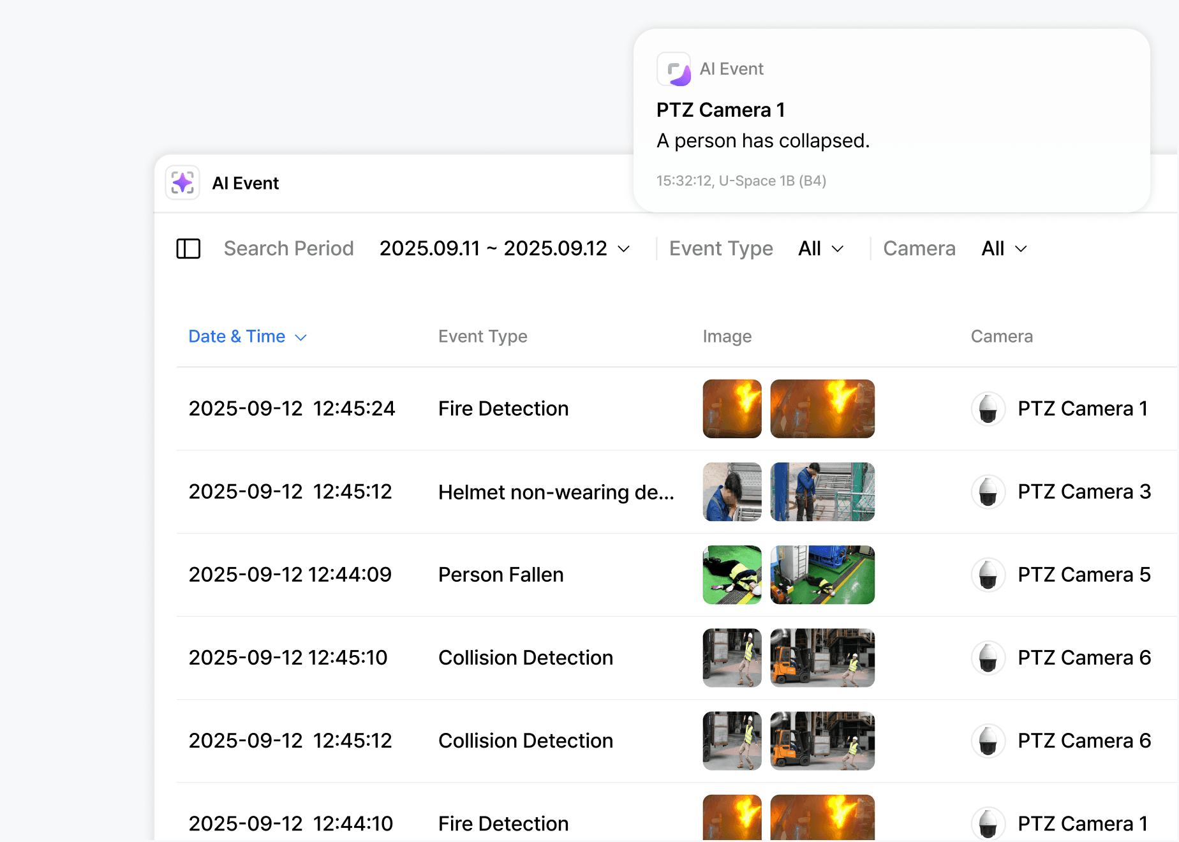Select the PTZ Camera 6 icon on Collision Detection
Image resolution: width=1179 pixels, height=842 pixels.
click(988, 658)
